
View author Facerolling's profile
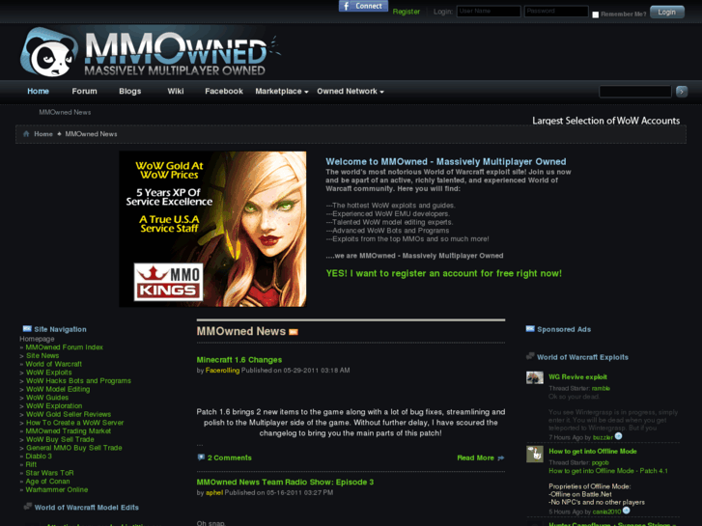click(222, 371)
